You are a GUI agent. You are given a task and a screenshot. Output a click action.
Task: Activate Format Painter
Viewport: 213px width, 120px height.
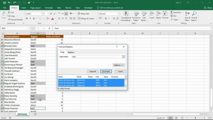pyautogui.click(x=15, y=20)
